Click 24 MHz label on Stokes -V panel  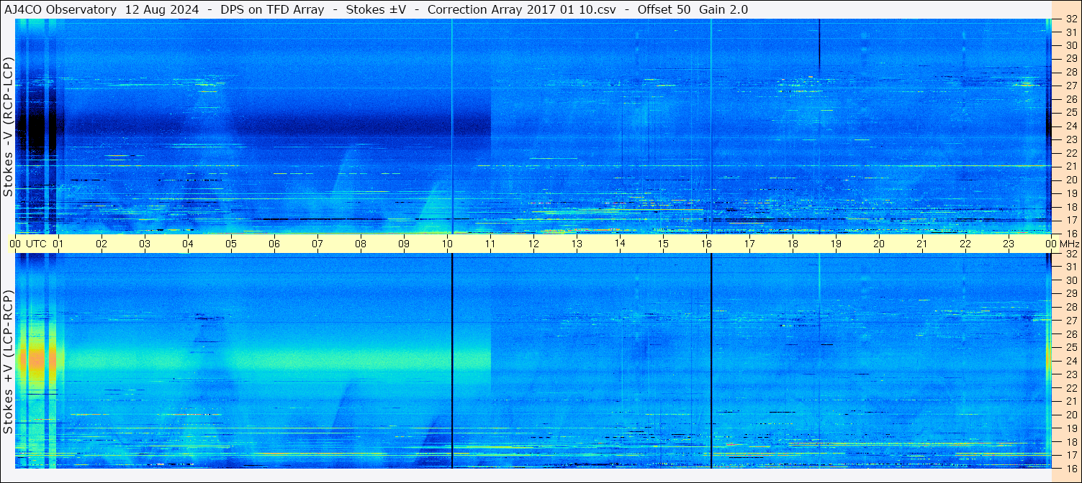coord(1070,126)
